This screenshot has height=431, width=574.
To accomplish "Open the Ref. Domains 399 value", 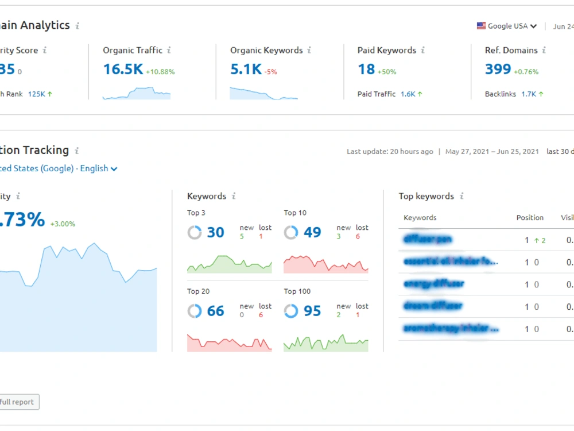I will (x=498, y=70).
